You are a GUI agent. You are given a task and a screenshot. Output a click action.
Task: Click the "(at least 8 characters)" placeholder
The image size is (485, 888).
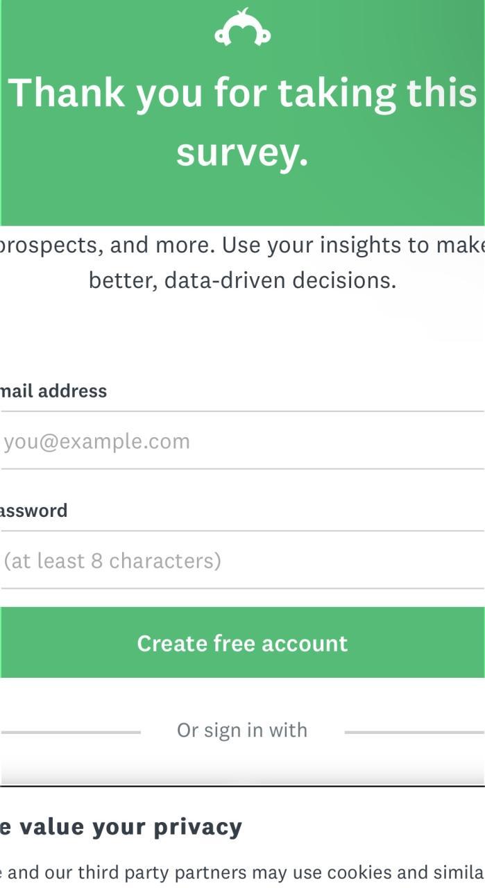coord(112,561)
